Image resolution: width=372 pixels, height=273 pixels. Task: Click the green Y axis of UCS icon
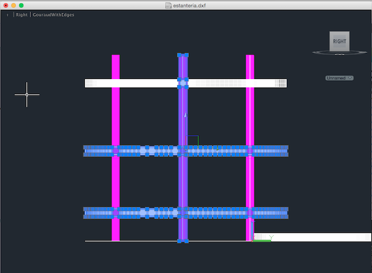pos(262,241)
